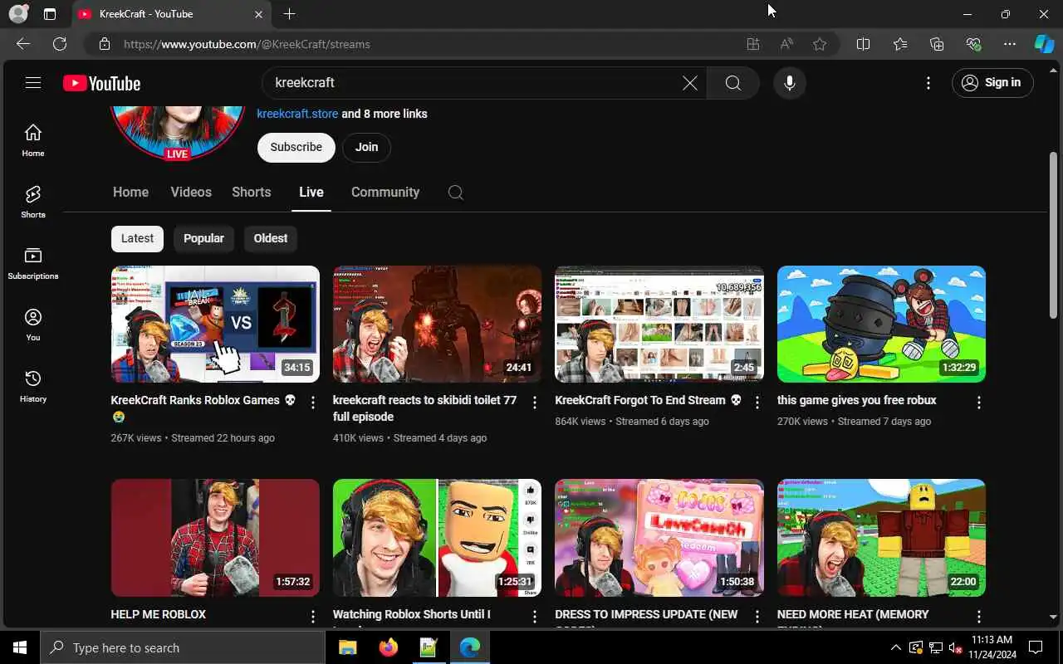Sort streams by Oldest
The height and width of the screenshot is (664, 1063).
click(x=271, y=238)
